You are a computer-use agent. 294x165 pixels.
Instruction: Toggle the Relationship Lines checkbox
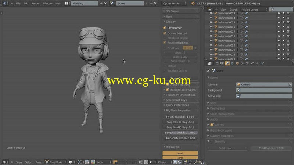(164, 43)
